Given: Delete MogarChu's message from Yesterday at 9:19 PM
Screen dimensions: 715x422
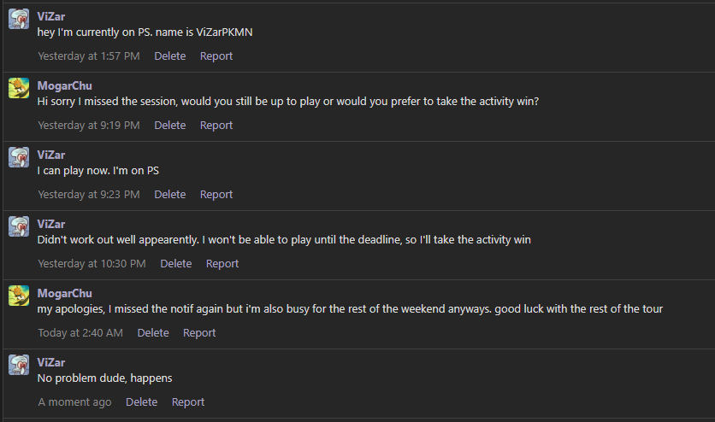Looking at the screenshot, I should coord(170,126).
